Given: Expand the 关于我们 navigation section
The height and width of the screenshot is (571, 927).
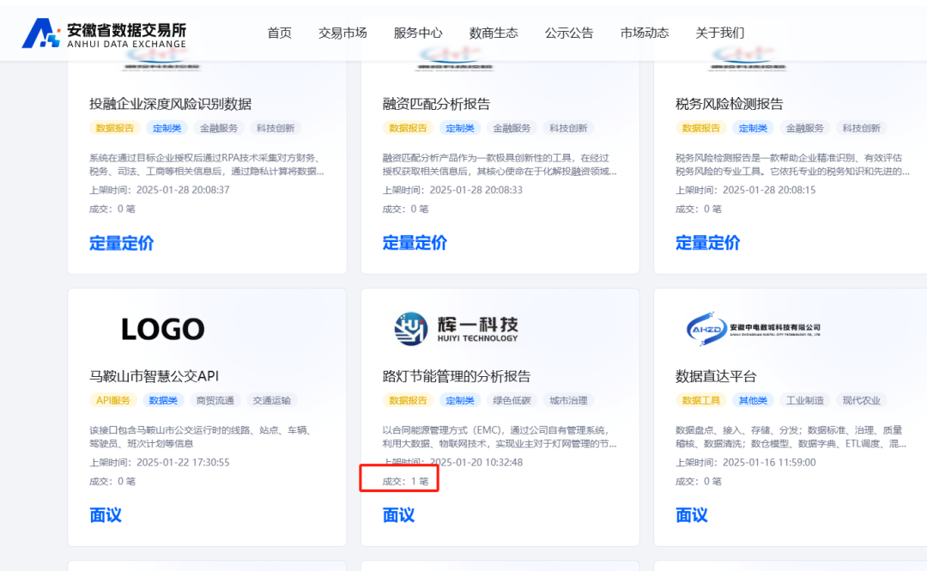Looking at the screenshot, I should pos(719,33).
